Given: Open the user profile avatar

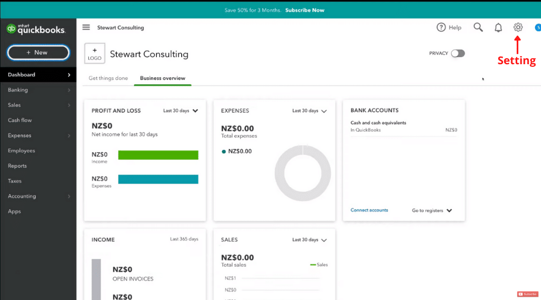Looking at the screenshot, I should tap(538, 28).
